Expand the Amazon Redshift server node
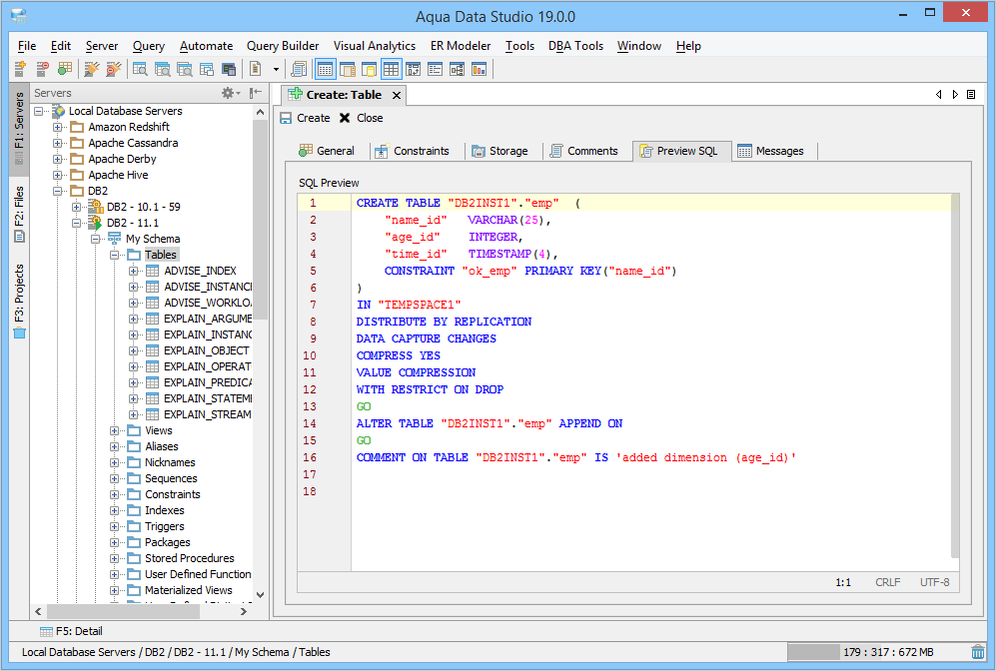 [58, 127]
